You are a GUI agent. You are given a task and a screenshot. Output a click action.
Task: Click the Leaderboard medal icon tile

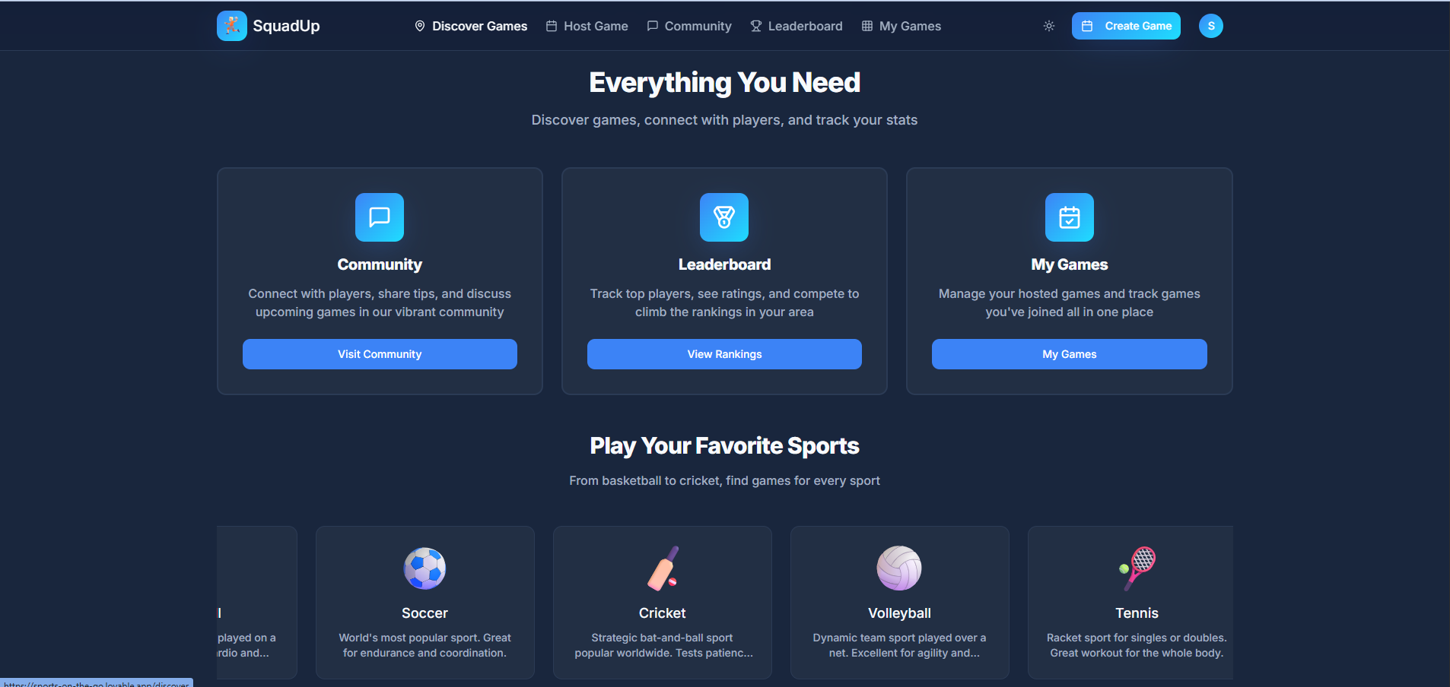724,217
